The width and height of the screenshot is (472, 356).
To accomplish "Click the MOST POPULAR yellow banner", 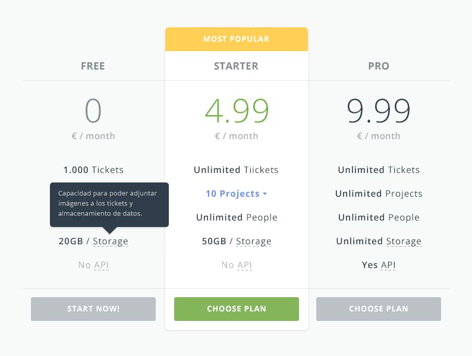I will click(236, 39).
